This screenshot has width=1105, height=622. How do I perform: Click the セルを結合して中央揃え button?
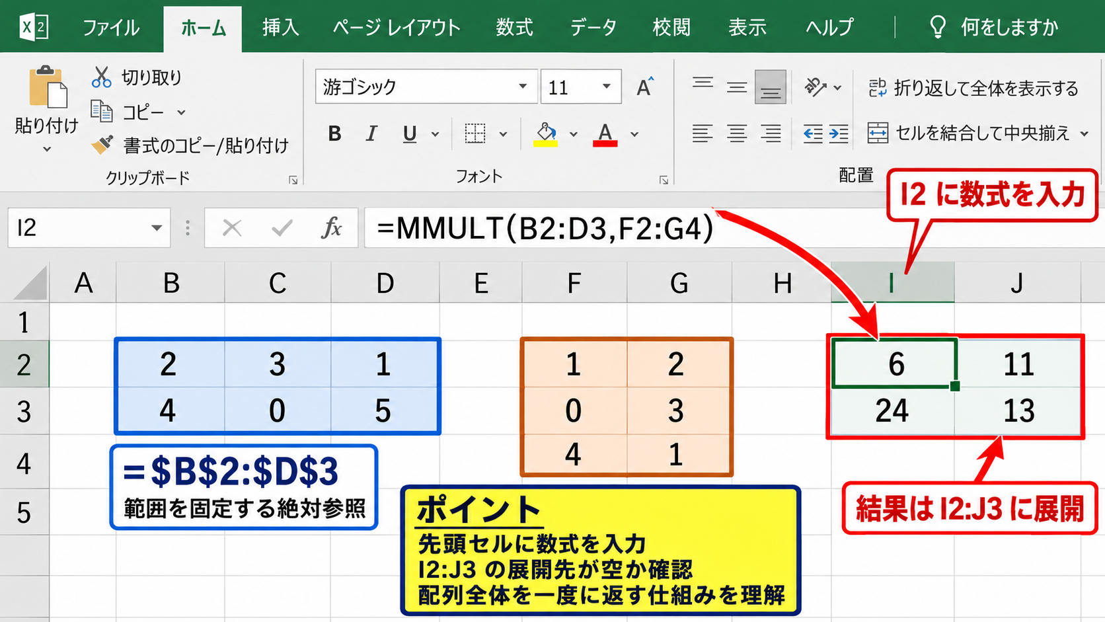tap(969, 134)
